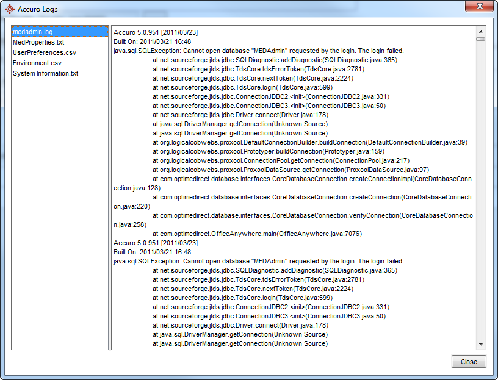This screenshot has width=498, height=380.
Task: Click the Accuro Logs window icon
Action: click(x=10, y=9)
